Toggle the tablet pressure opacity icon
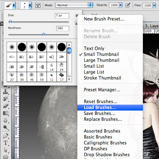 click(x=128, y=5)
